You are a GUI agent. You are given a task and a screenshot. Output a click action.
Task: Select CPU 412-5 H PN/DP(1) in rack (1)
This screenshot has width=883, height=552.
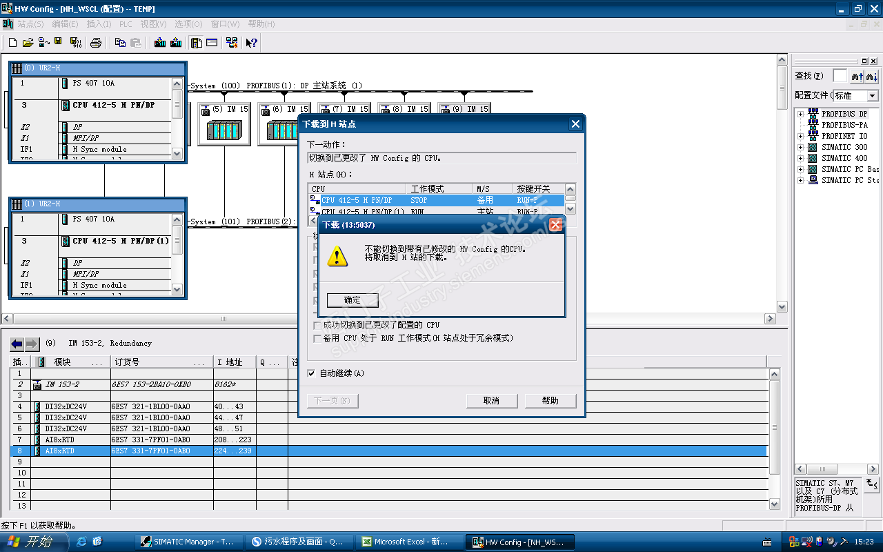(x=121, y=241)
